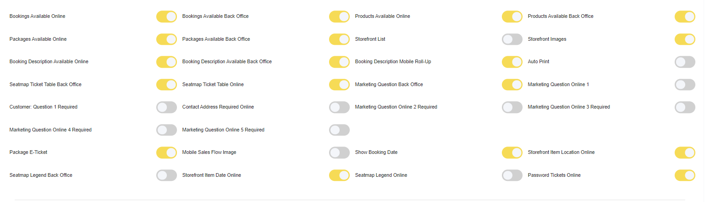Enable Marketing Question Online 1
705x202 pixels.
coord(685,85)
